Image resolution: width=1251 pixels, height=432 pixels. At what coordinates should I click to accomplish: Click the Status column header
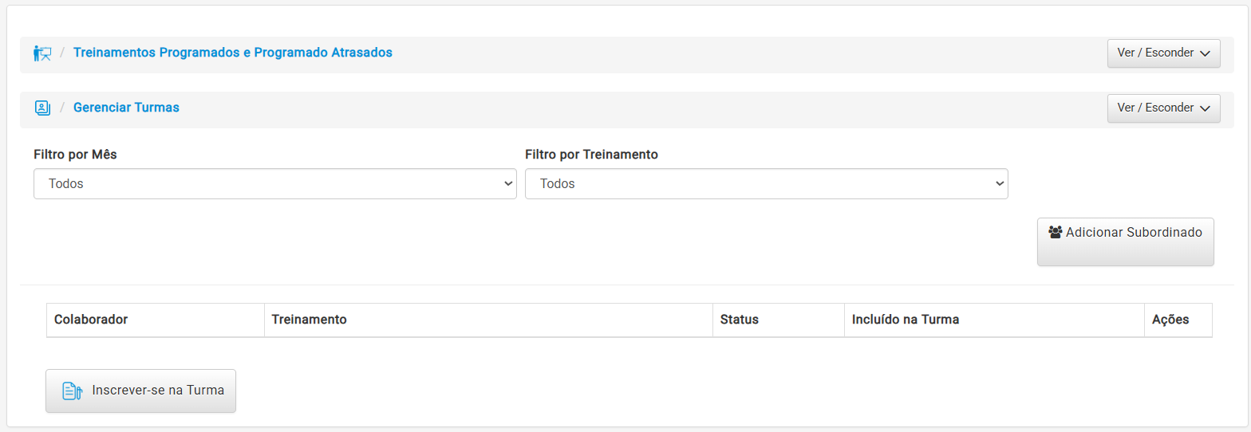pyautogui.click(x=739, y=320)
